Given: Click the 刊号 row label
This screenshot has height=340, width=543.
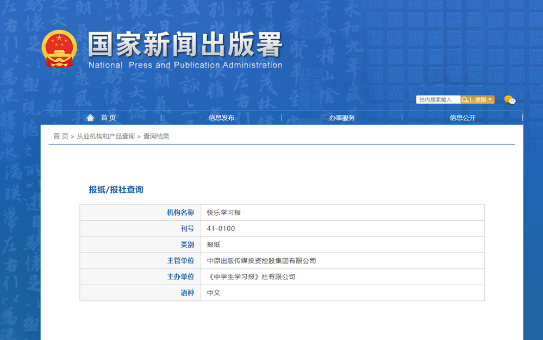Looking at the screenshot, I should pos(188,228).
